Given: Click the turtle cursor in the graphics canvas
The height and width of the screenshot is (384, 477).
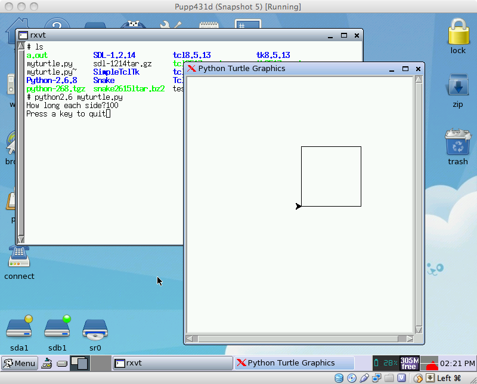Looking at the screenshot, I should point(298,206).
